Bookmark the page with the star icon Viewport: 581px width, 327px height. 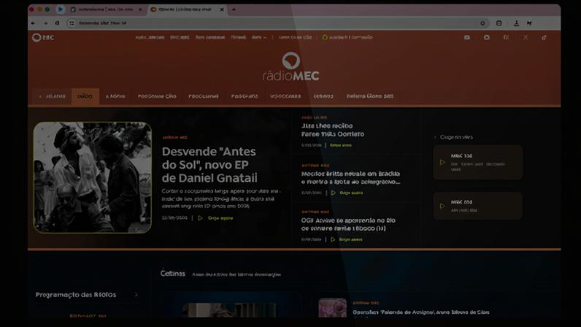point(482,23)
